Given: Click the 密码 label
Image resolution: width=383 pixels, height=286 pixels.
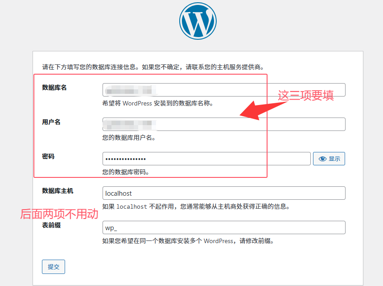Looking at the screenshot, I should [x=48, y=156].
